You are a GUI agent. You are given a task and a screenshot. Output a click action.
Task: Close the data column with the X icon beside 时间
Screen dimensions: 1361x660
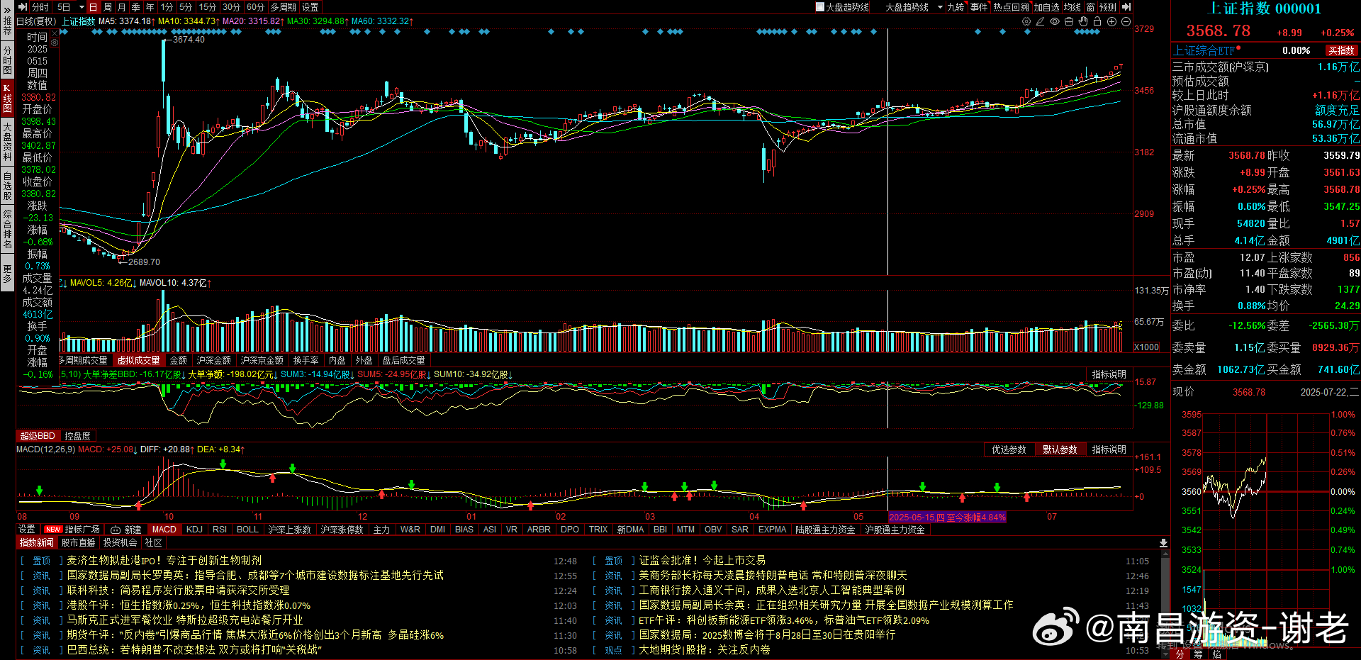pos(54,33)
